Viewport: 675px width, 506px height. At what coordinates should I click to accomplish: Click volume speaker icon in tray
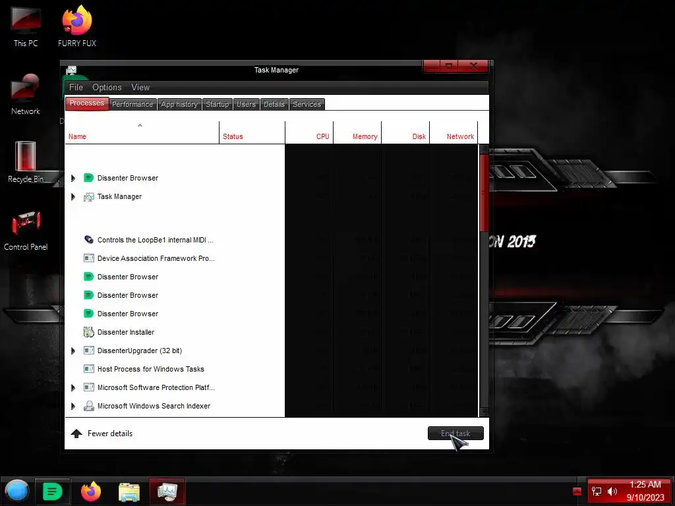(612, 492)
